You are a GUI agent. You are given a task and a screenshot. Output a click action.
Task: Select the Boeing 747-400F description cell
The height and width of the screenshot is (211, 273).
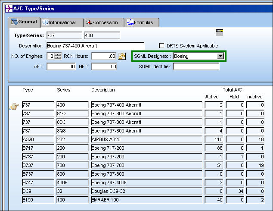146,183
